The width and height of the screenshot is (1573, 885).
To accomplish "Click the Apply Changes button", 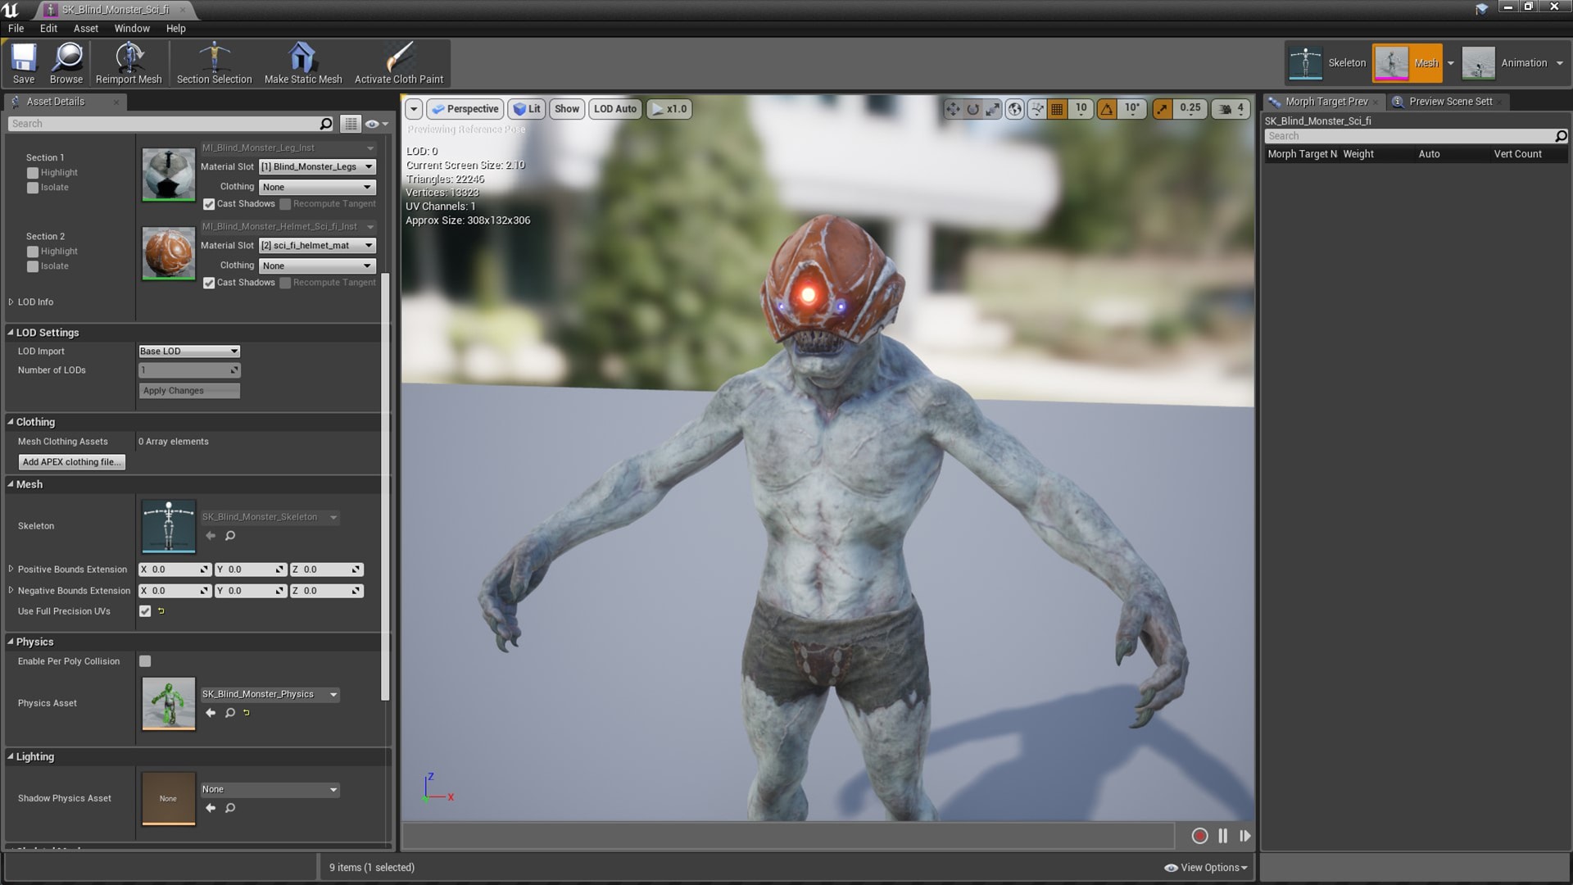I will coord(189,390).
